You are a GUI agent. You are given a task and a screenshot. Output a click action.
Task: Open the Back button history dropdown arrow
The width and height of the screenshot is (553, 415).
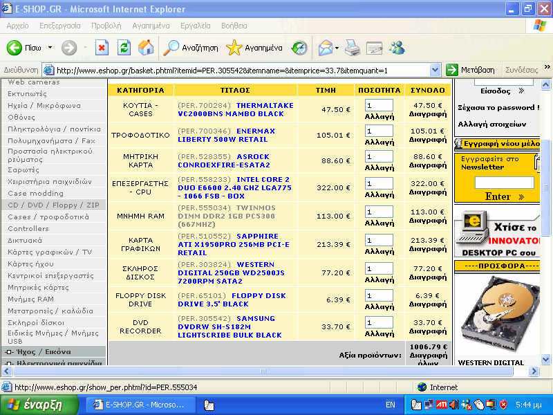click(x=50, y=48)
